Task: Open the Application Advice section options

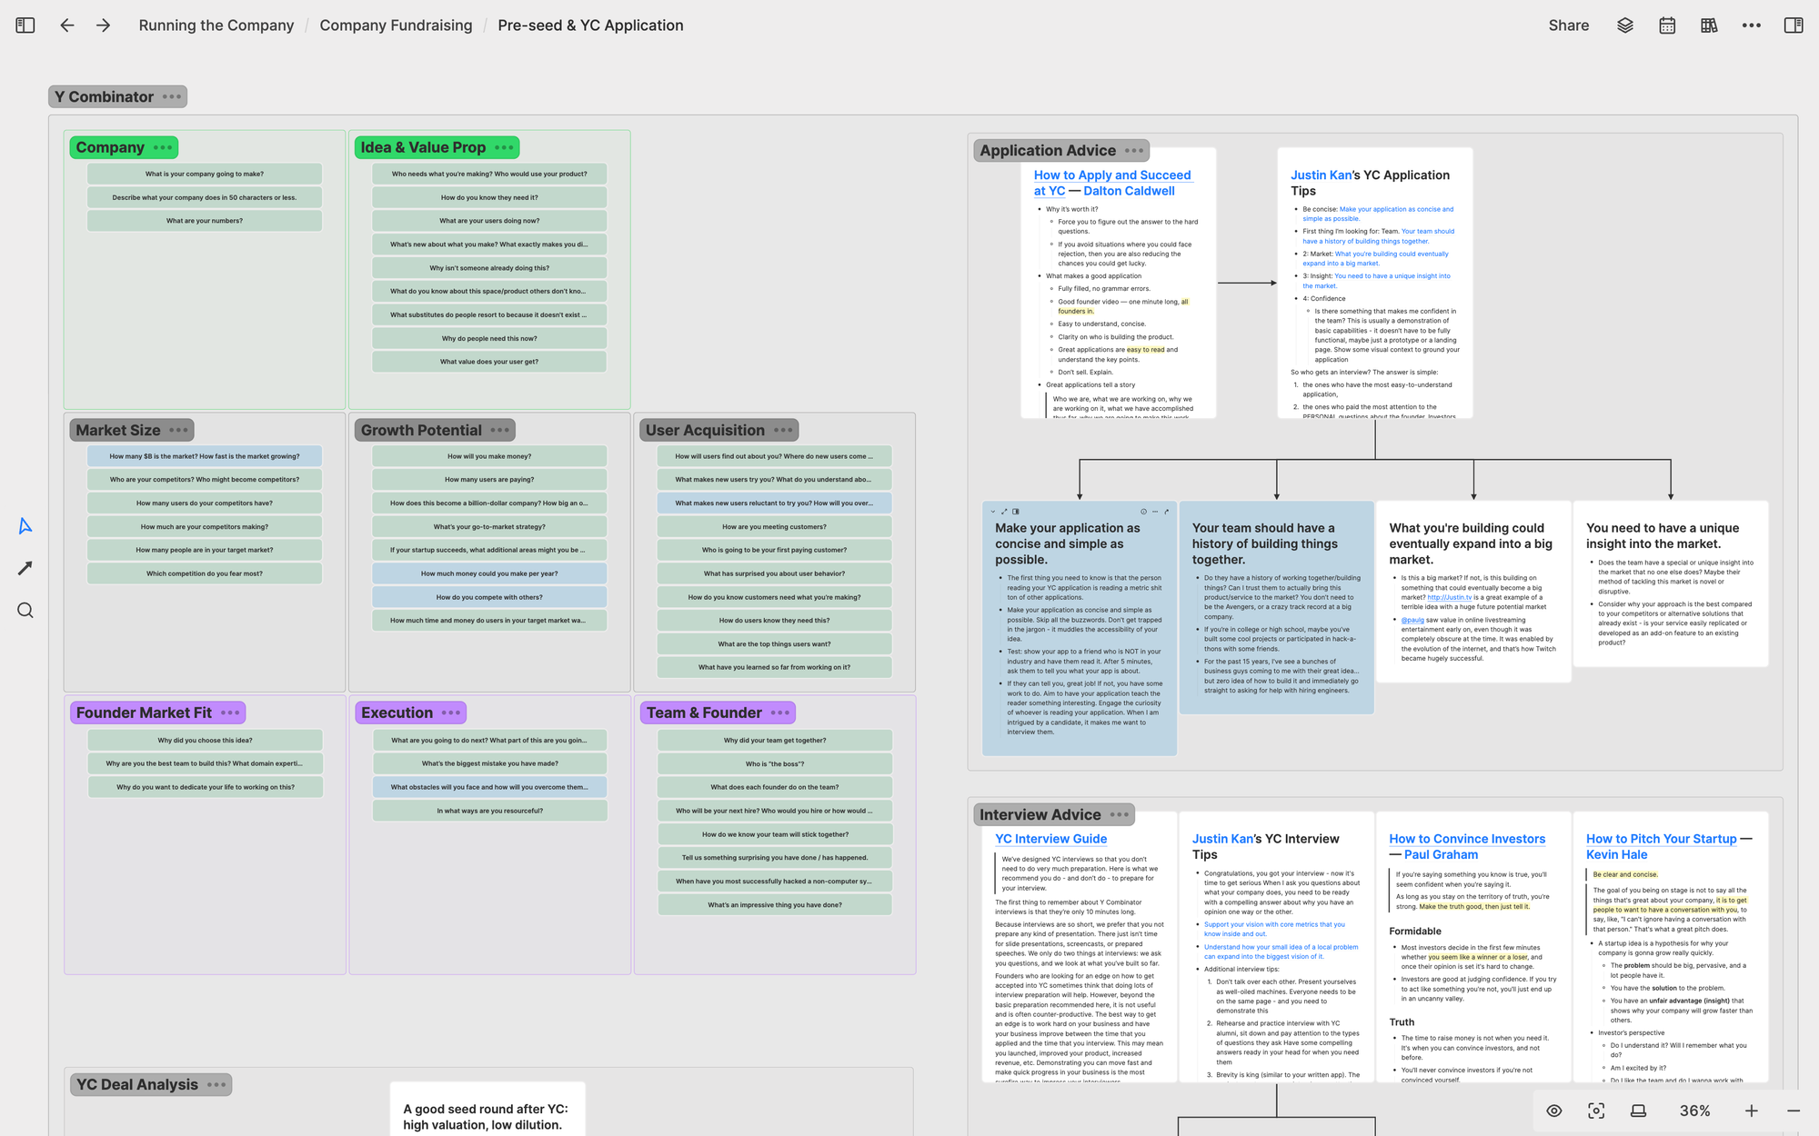Action: pyautogui.click(x=1133, y=151)
